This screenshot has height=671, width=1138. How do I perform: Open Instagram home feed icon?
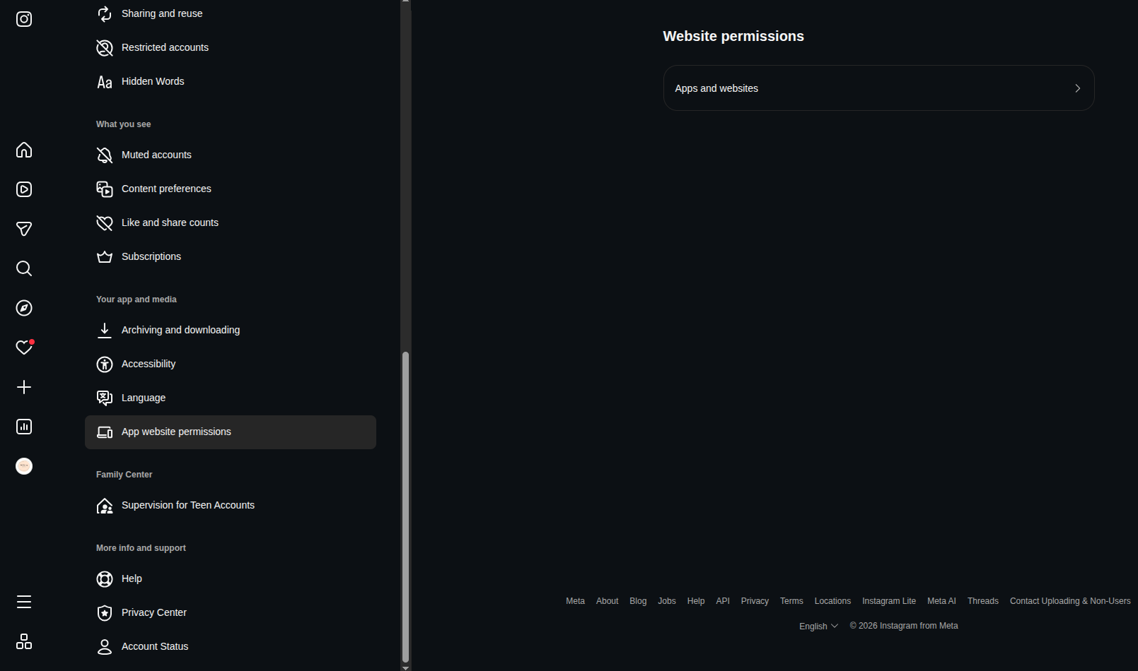point(24,150)
